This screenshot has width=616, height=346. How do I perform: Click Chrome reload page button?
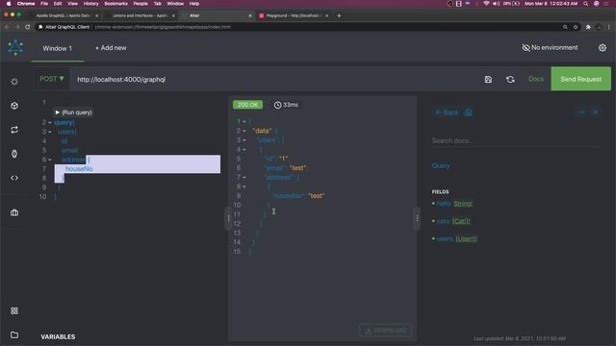point(28,27)
